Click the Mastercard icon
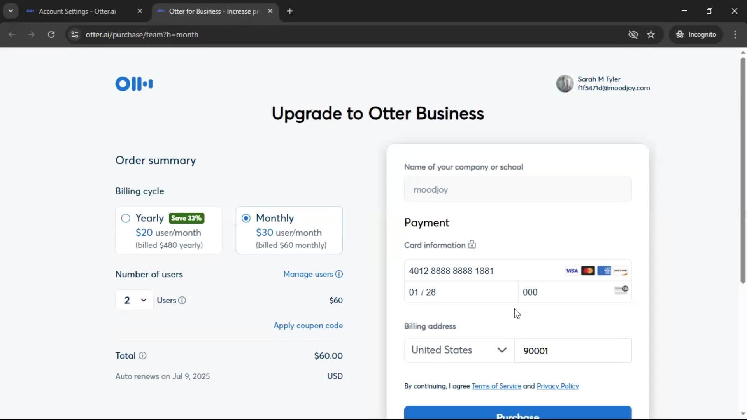 tap(588, 271)
